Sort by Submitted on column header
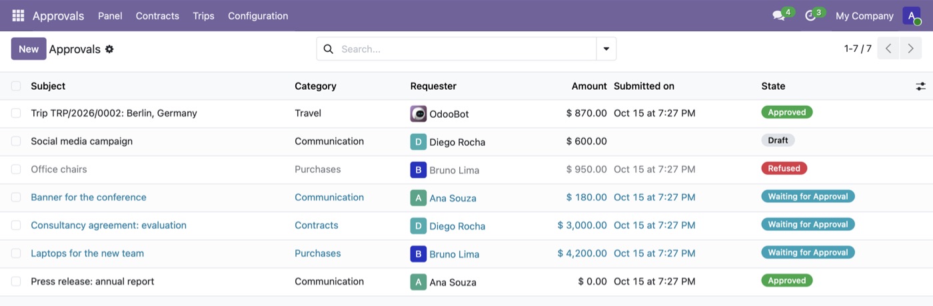This screenshot has width=933, height=306. [644, 86]
